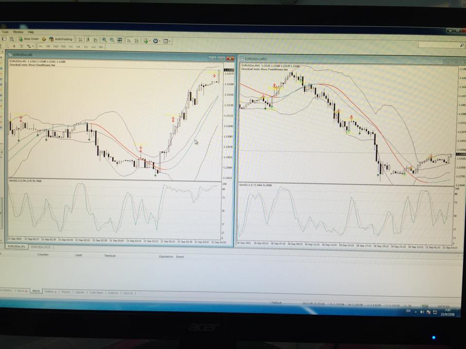Select H4 timeframe button
The image size is (466, 349).
click(x=78, y=47)
